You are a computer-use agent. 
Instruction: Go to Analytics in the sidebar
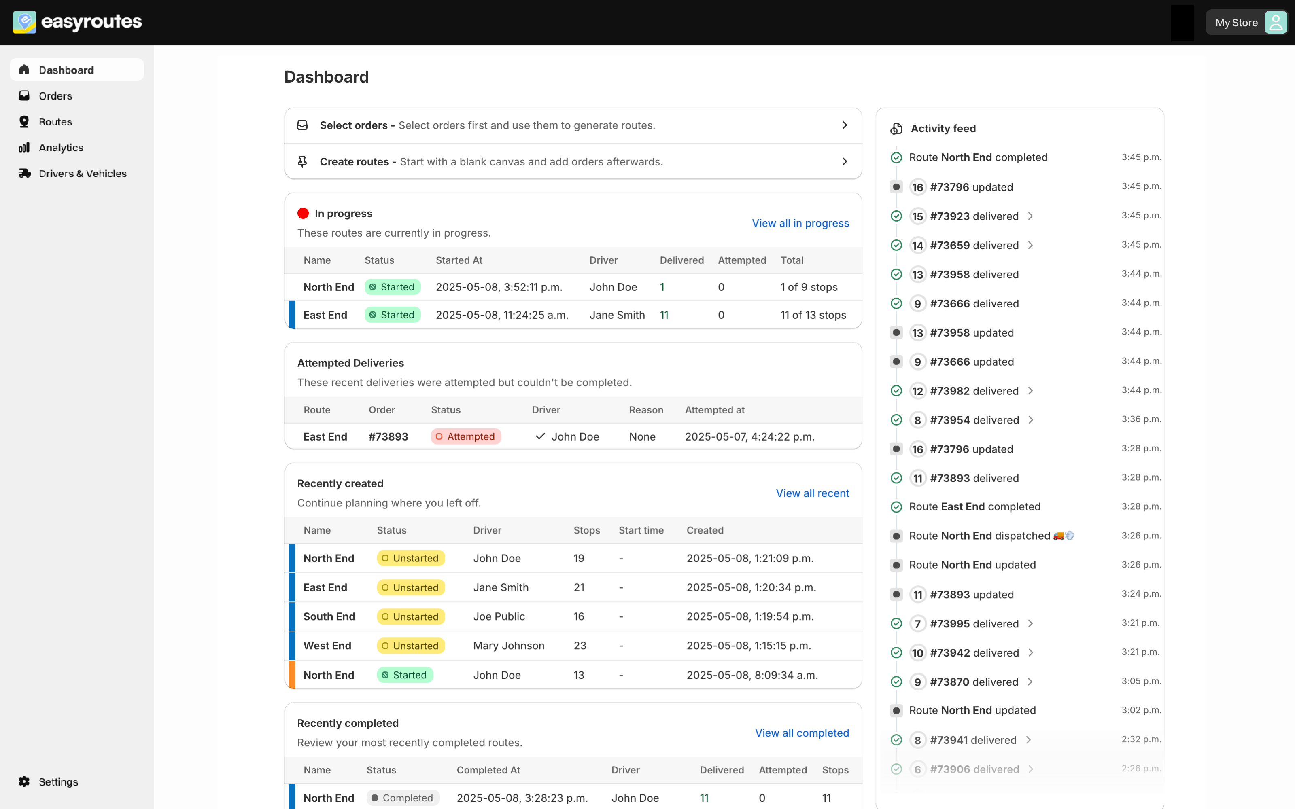tap(61, 148)
